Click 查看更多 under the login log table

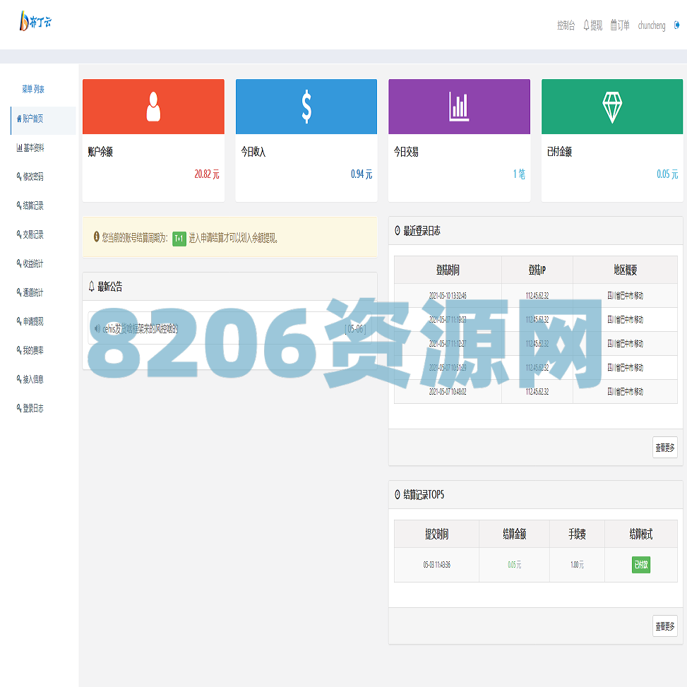[664, 448]
